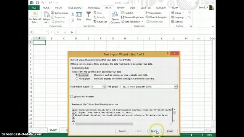Expand the Name Box dropdown
Screen dimensions: 244x137
[x=47, y=32]
